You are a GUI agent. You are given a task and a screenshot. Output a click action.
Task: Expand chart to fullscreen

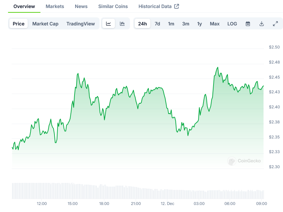(275, 24)
